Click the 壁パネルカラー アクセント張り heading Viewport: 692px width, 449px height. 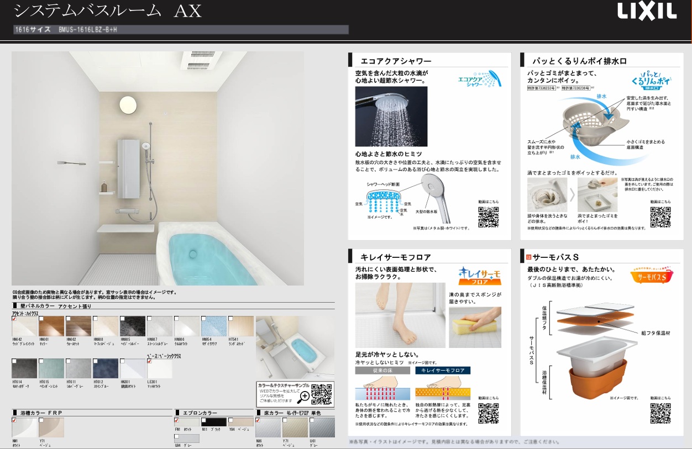pyautogui.click(x=55, y=305)
